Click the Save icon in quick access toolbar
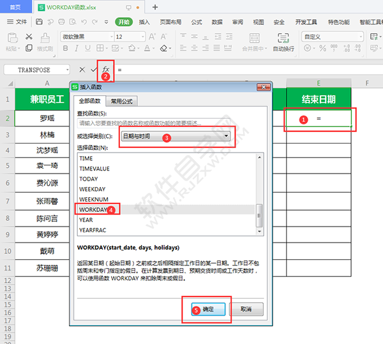The height and width of the screenshot is (344, 383). click(39, 22)
